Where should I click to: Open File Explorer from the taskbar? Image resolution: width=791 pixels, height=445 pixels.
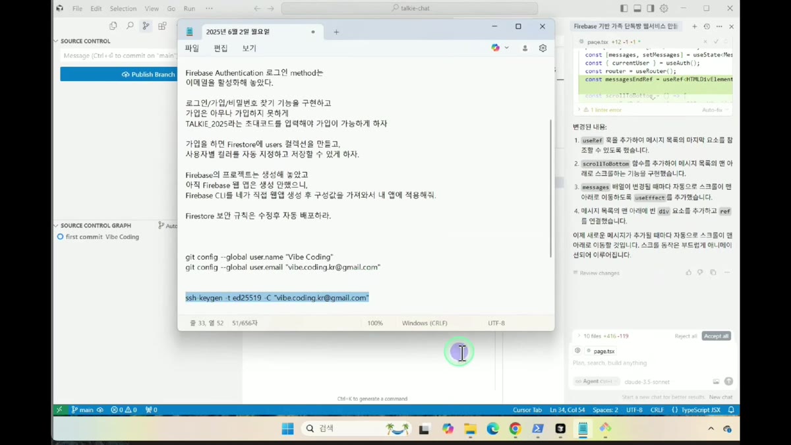pos(470,429)
